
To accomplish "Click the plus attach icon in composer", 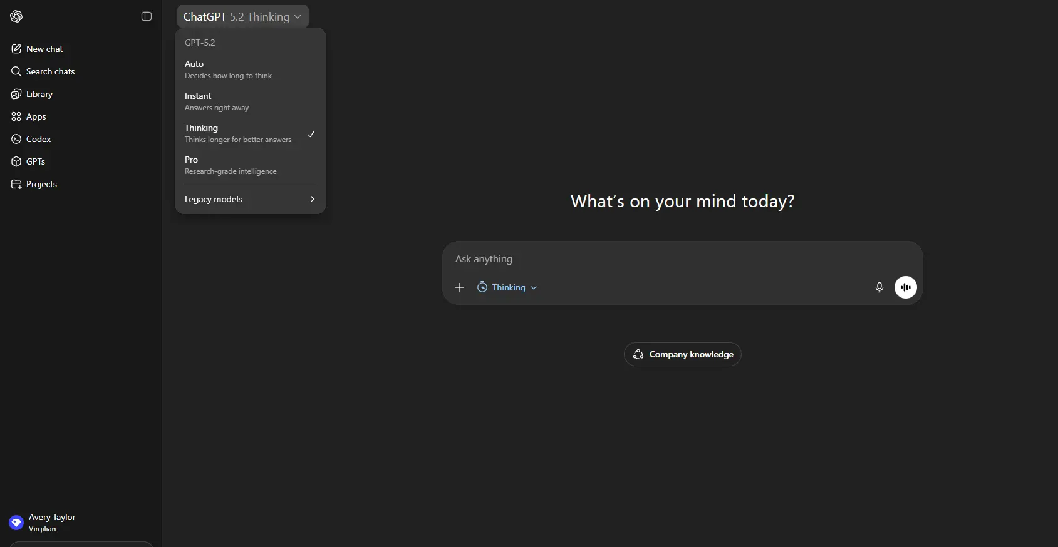I will pyautogui.click(x=460, y=287).
